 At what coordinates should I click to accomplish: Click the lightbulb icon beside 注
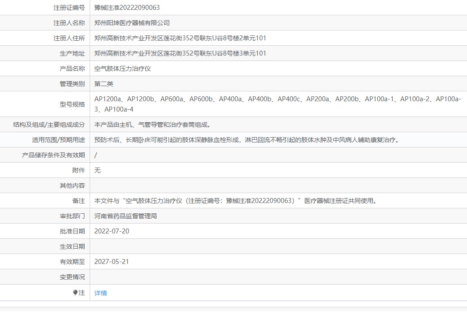click(75, 293)
